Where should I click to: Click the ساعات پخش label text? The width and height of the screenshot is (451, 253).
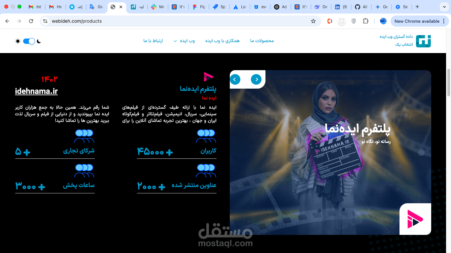[x=79, y=185]
